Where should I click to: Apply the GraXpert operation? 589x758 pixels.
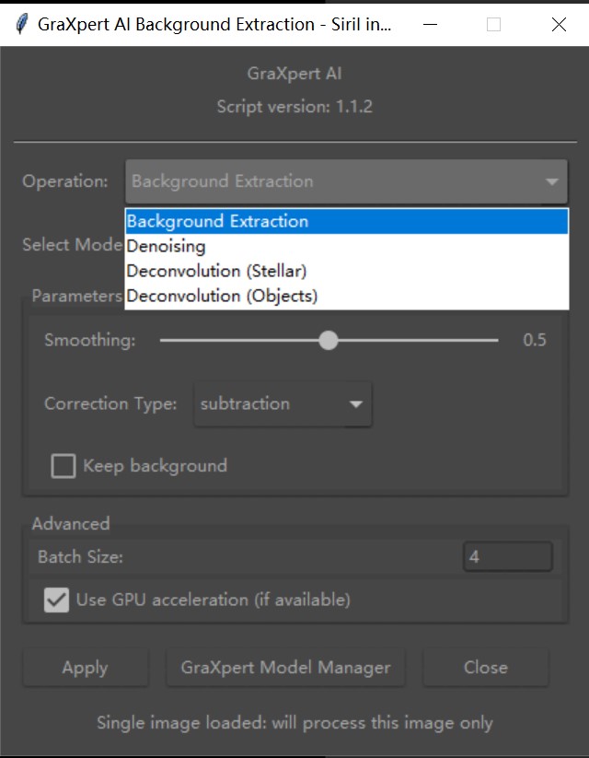(85, 668)
